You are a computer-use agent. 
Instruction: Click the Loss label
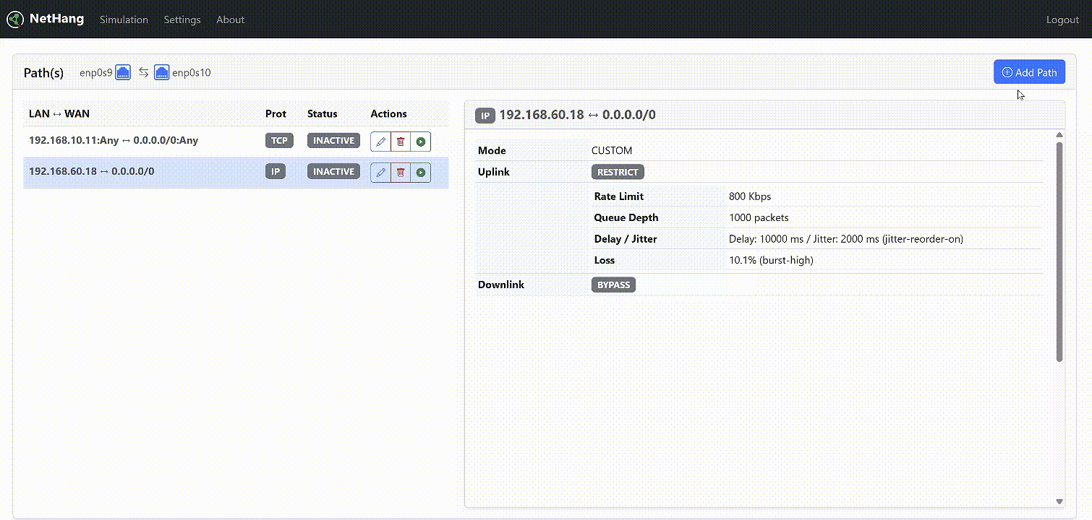[605, 260]
